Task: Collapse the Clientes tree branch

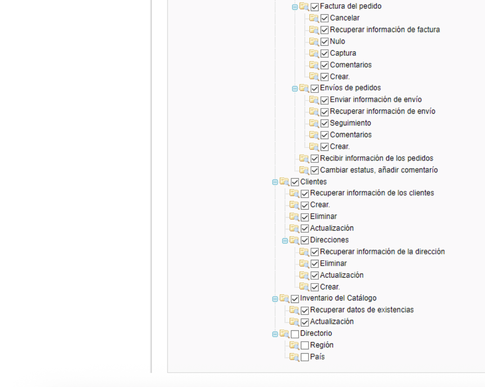Action: coord(275,182)
